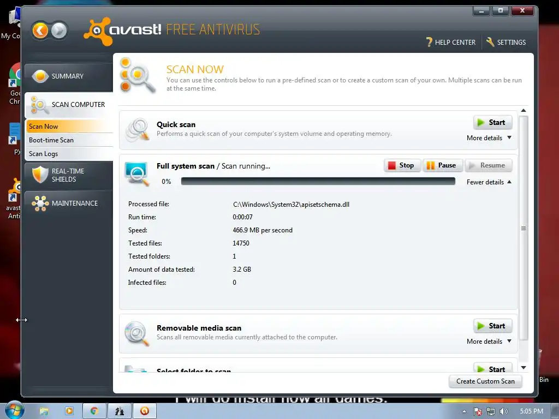Screen dimensions: 559x419
Task: Open the Maintenance section
Action: click(69, 203)
